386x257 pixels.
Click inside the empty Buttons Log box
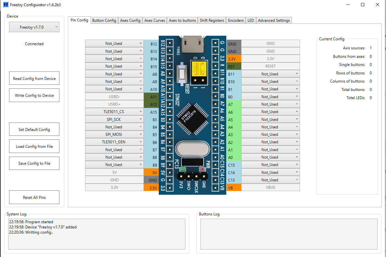(x=289, y=234)
